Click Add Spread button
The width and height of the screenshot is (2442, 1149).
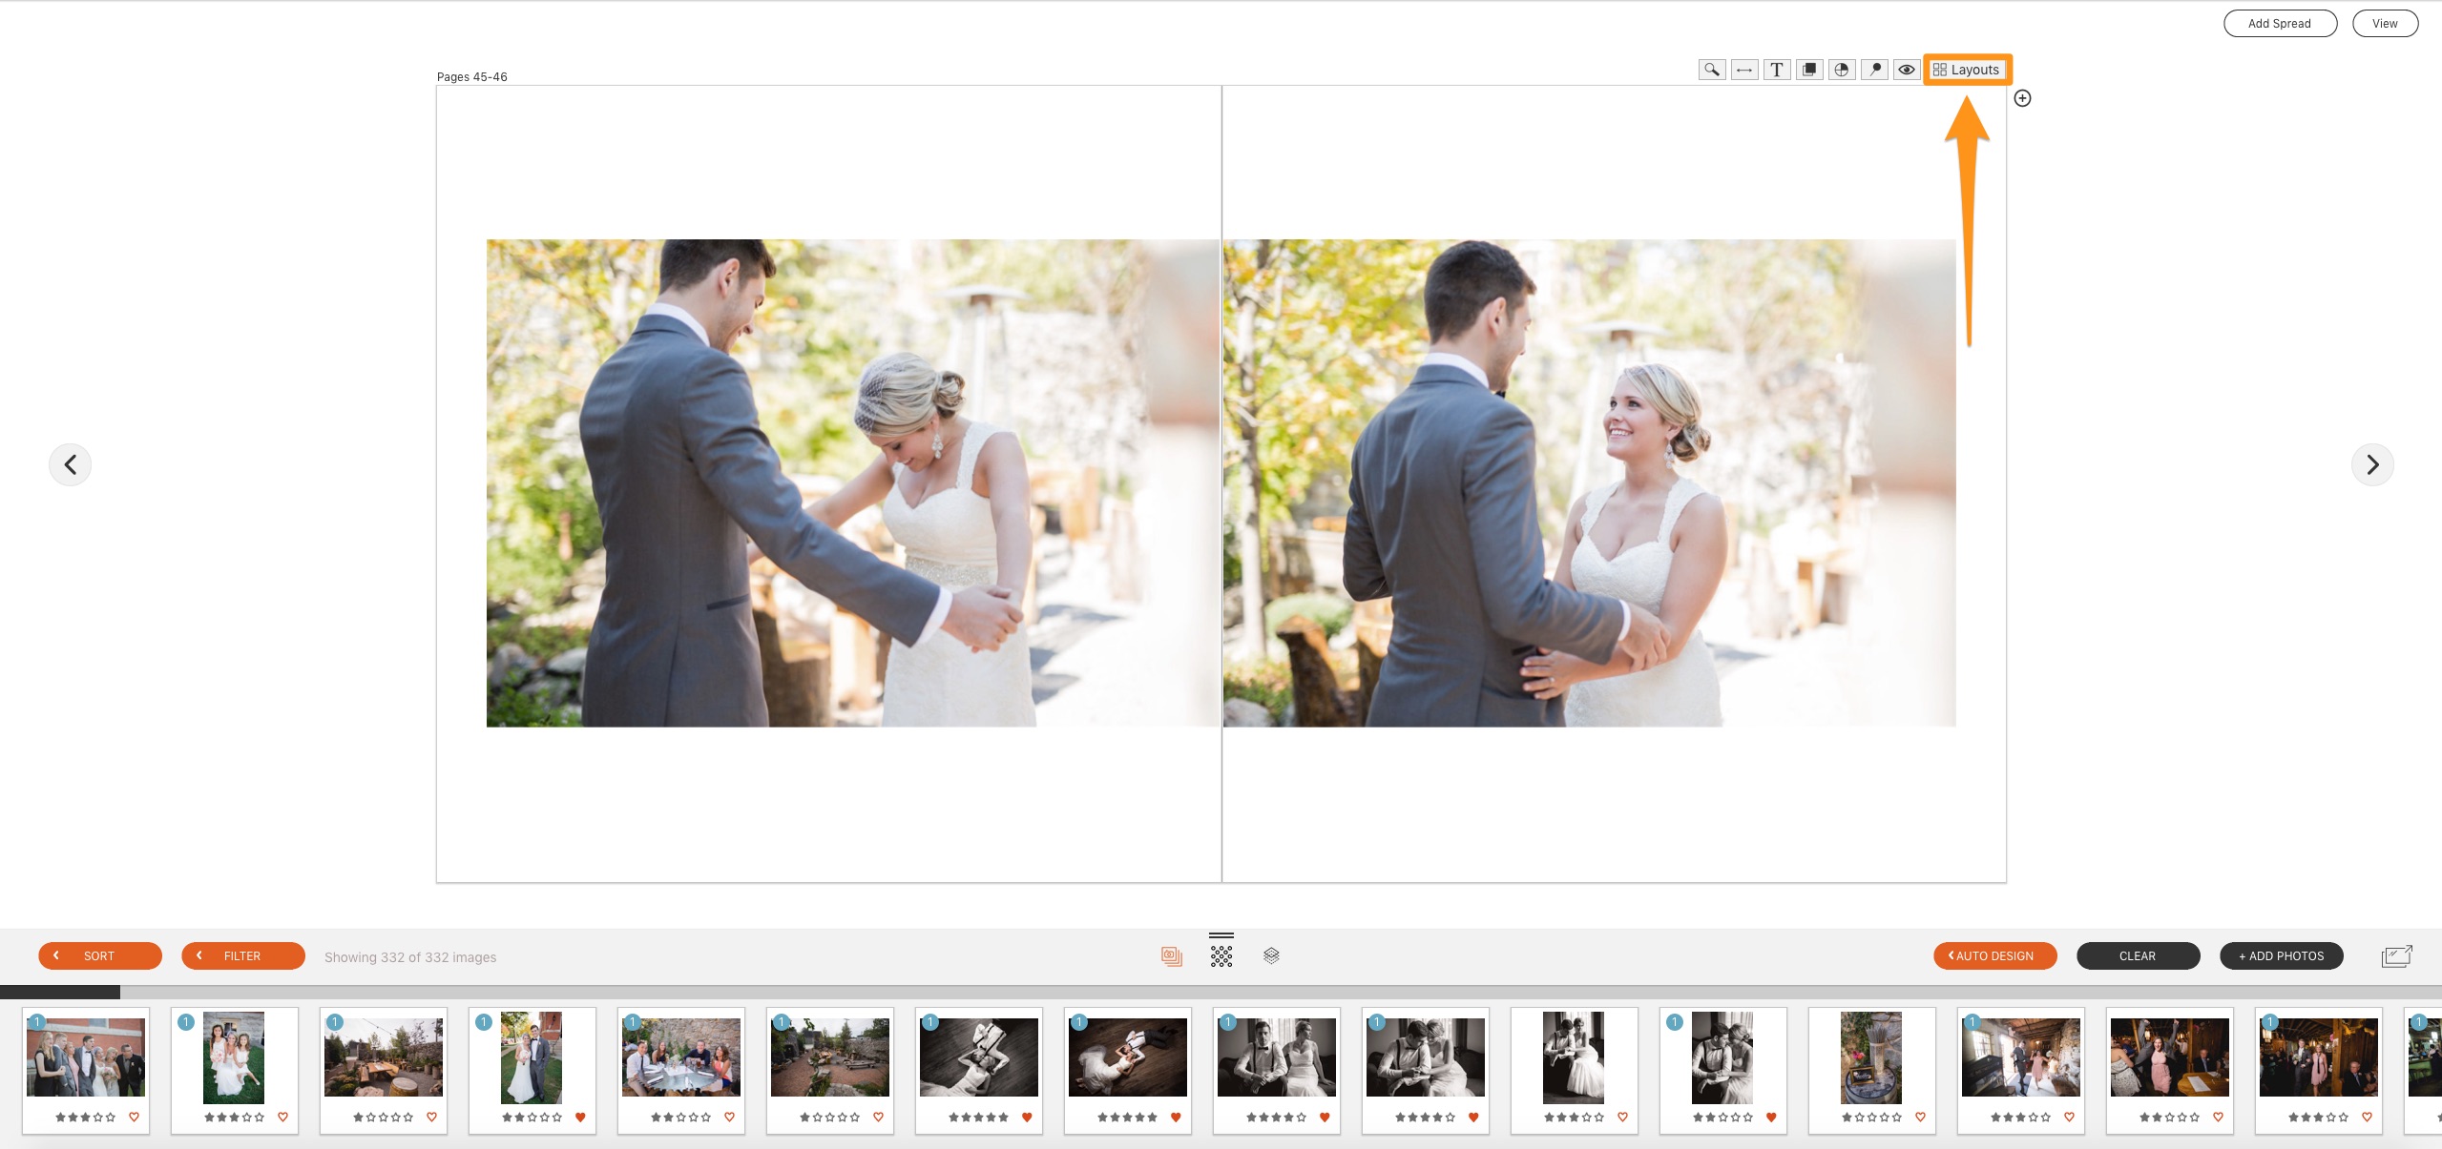coord(2280,24)
